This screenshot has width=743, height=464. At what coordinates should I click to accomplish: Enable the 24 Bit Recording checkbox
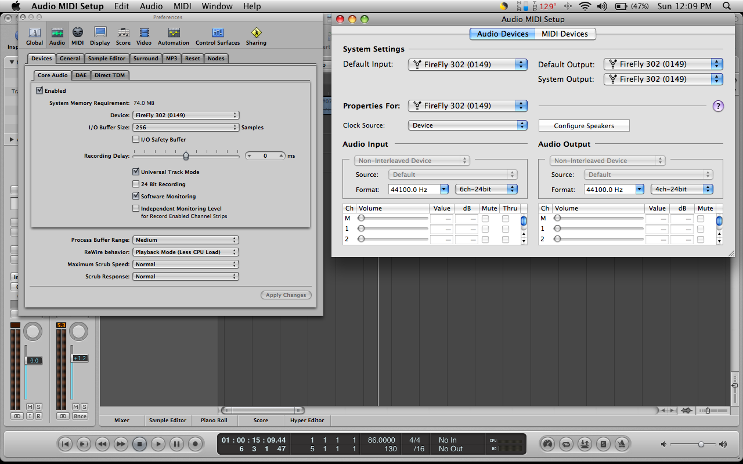coord(136,184)
